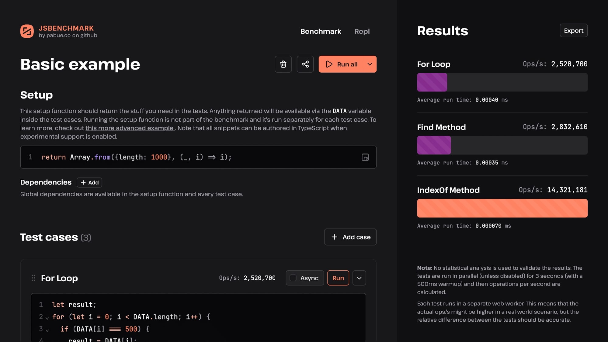
Task: Enable Async mode for the For Loop test
Action: [293, 278]
